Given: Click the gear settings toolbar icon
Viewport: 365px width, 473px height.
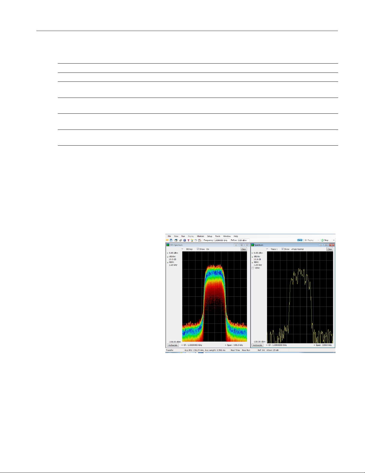Looking at the screenshot, I should [x=184, y=240].
